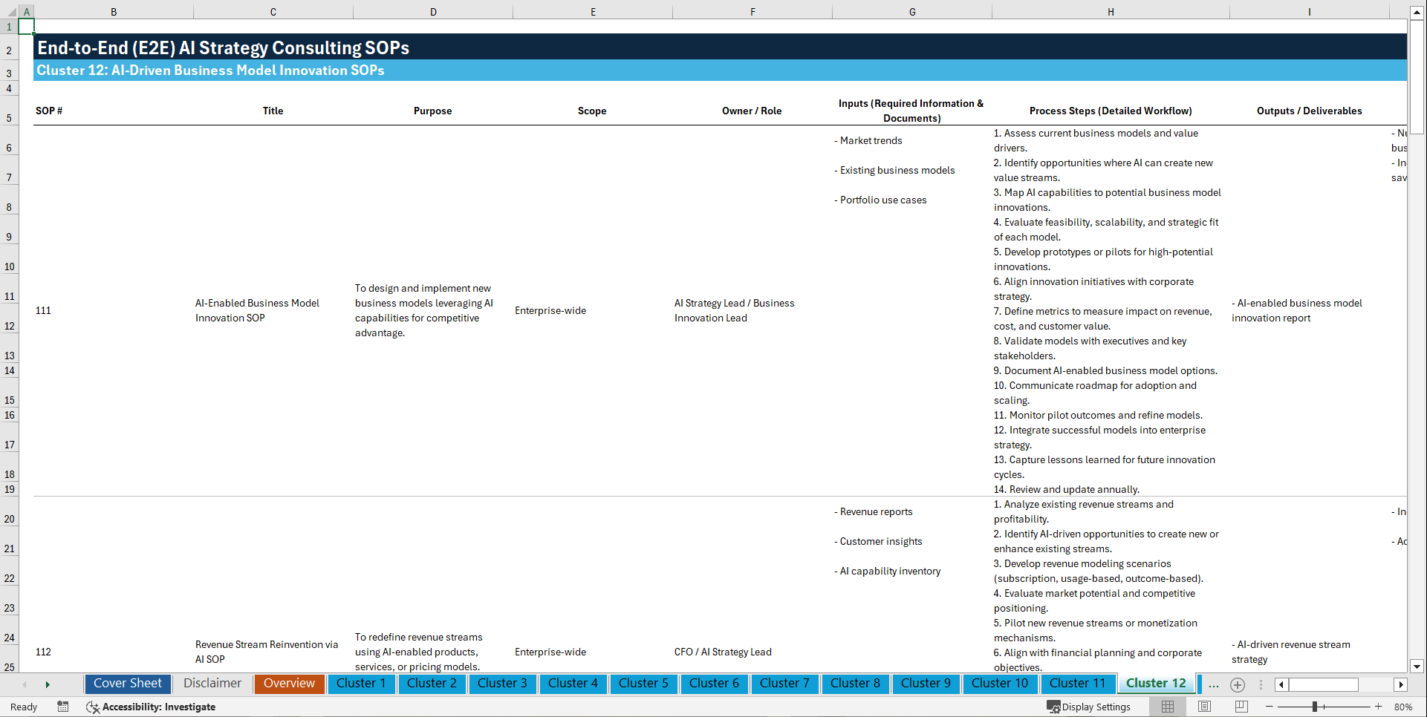
Task: Switch to Page Layout view icon
Action: tap(1203, 707)
